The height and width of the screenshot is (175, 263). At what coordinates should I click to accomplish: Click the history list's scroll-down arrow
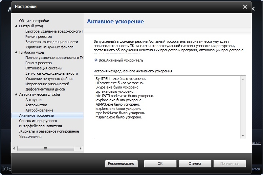[x=243, y=136]
